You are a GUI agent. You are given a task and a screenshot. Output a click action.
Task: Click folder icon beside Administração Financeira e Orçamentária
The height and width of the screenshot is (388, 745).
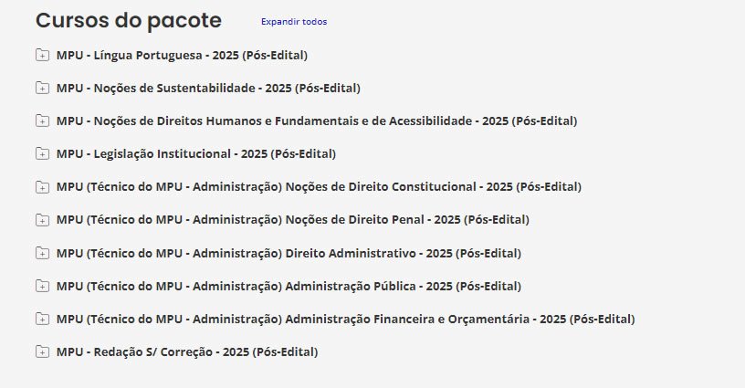coord(42,319)
